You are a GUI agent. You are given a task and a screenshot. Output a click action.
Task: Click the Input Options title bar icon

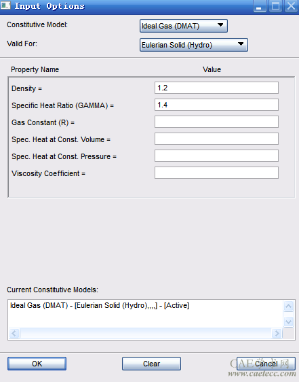point(5,5)
